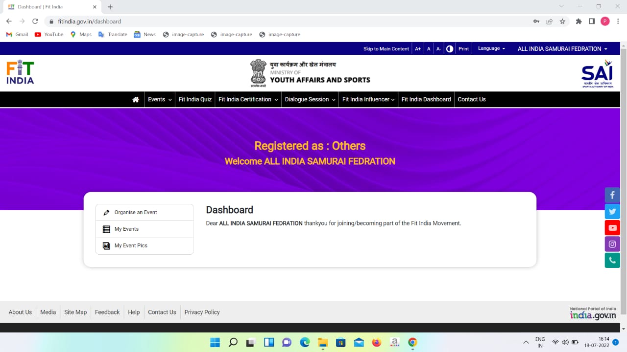Click the share page icon in address bar
Screen dimensions: 627x352
coord(550,22)
